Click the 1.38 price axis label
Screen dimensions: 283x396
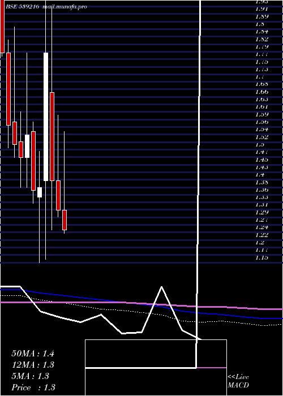pos(261,183)
